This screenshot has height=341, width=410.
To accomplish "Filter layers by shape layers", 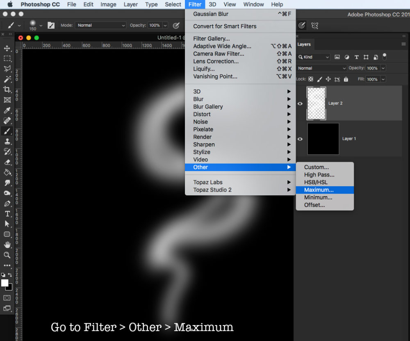I will 366,57.
